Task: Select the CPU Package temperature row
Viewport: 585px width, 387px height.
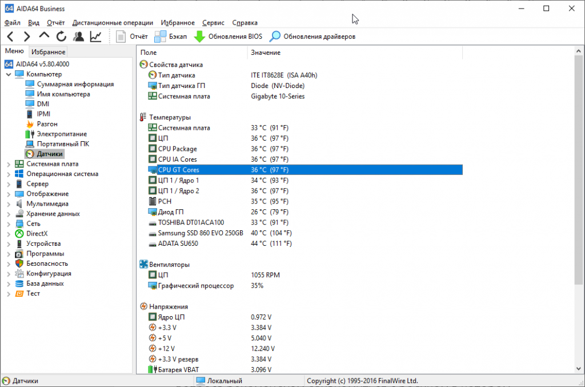Action: [x=305, y=149]
